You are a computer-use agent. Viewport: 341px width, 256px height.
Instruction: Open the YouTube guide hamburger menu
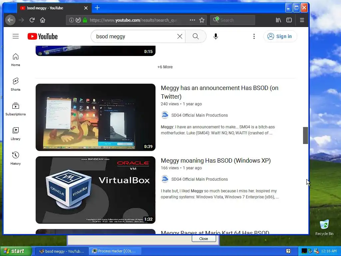(x=16, y=36)
